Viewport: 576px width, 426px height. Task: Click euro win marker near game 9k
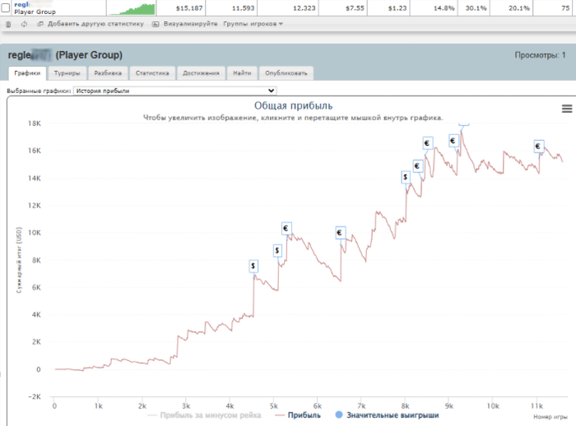(453, 141)
